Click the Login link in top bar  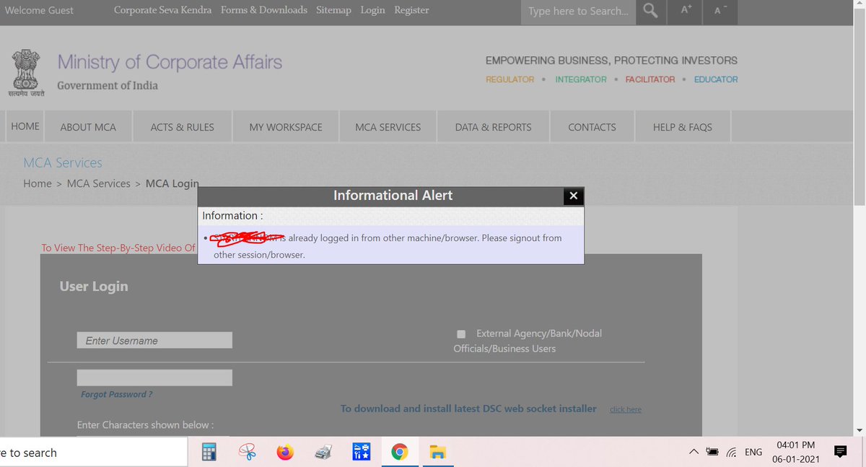372,10
